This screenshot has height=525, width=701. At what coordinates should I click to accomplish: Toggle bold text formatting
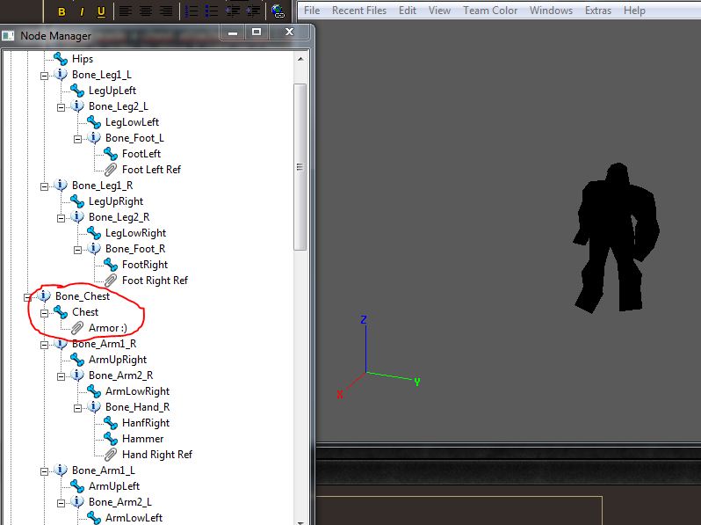[x=61, y=11]
